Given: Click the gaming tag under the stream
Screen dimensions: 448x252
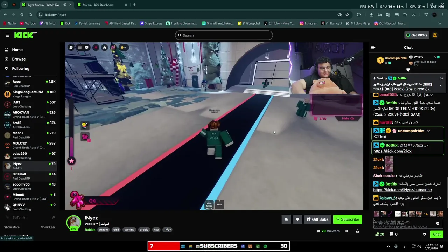Looking at the screenshot, I should [129, 230].
